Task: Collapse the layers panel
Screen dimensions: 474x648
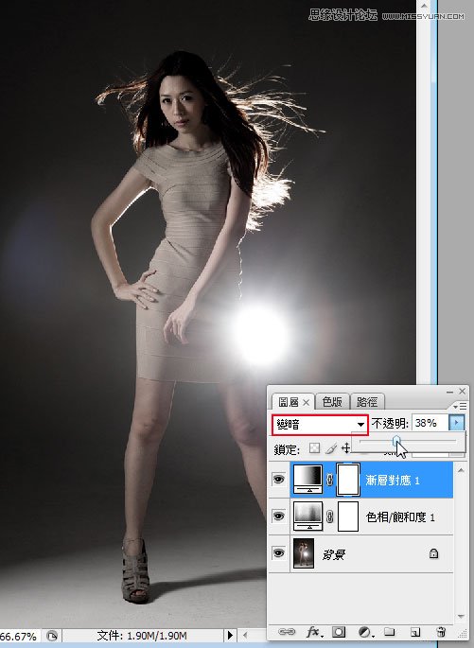Action: coord(450,391)
